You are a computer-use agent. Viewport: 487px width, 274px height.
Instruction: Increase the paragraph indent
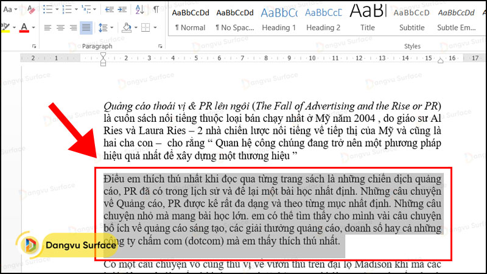pos(122,9)
